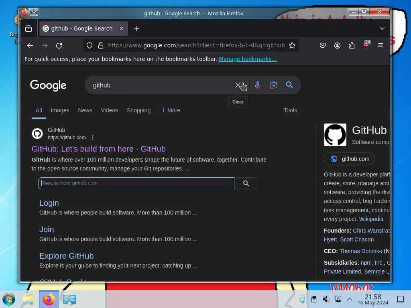
Task: Open the Windows Start button
Action: (9, 299)
